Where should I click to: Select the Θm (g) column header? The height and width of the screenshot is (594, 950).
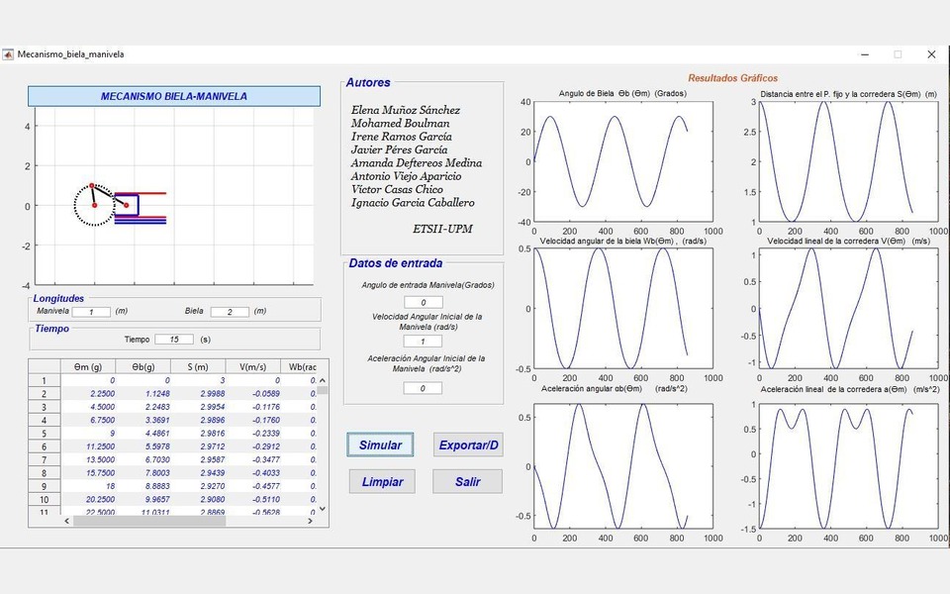click(88, 366)
